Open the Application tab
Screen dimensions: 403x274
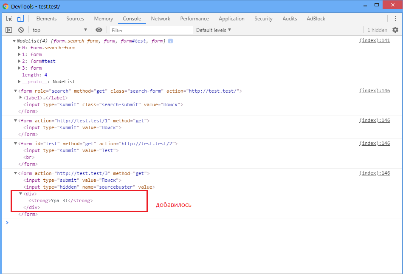[x=231, y=19]
